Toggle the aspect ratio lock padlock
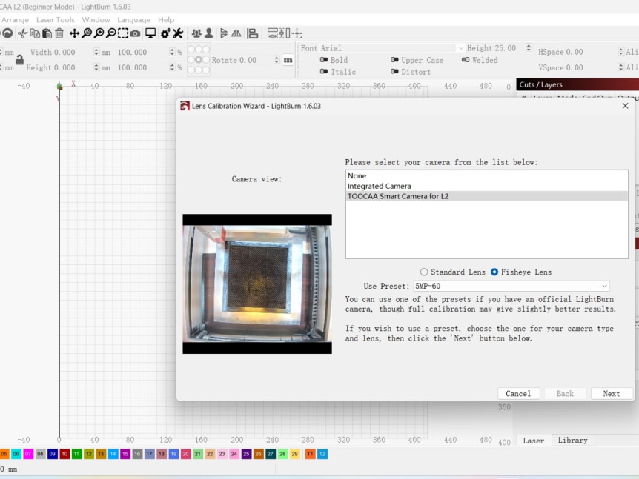639x479 pixels. (x=19, y=60)
